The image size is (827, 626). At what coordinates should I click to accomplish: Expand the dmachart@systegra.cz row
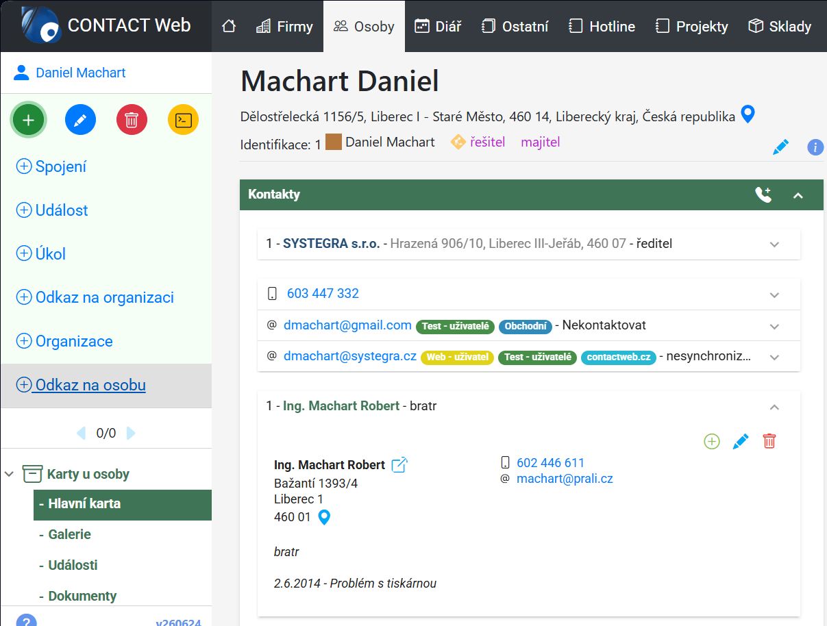(774, 358)
